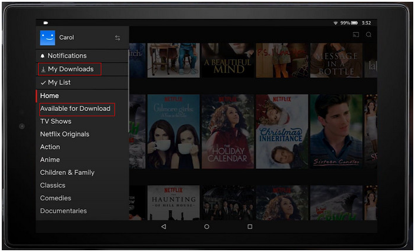Open search with the magnifier icon
Viewport: 415px width, 252px height.
point(369,35)
